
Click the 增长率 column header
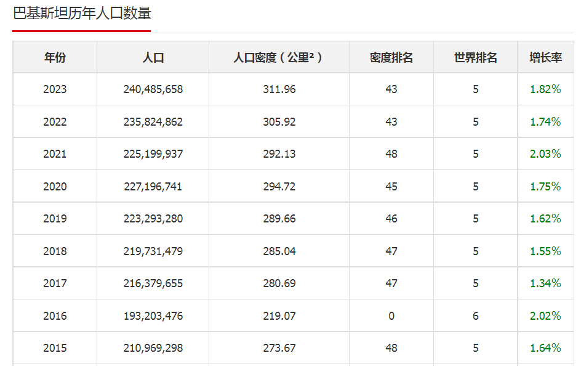(x=545, y=57)
